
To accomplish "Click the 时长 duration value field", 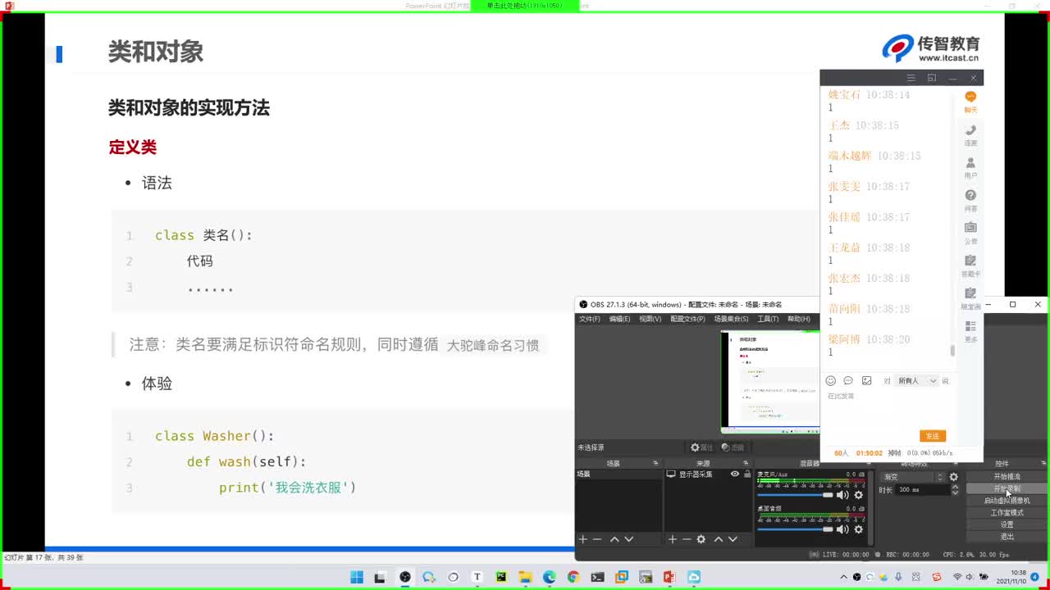I will tap(922, 490).
